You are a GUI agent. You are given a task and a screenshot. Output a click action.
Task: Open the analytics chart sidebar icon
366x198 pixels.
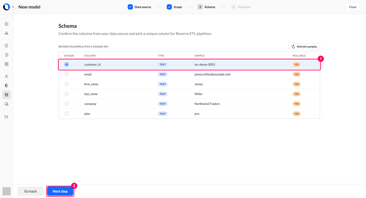pos(6,116)
